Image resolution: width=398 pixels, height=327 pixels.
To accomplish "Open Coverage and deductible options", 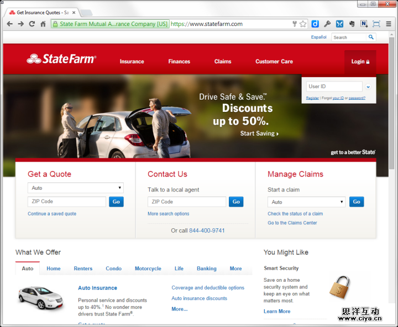I will (208, 287).
